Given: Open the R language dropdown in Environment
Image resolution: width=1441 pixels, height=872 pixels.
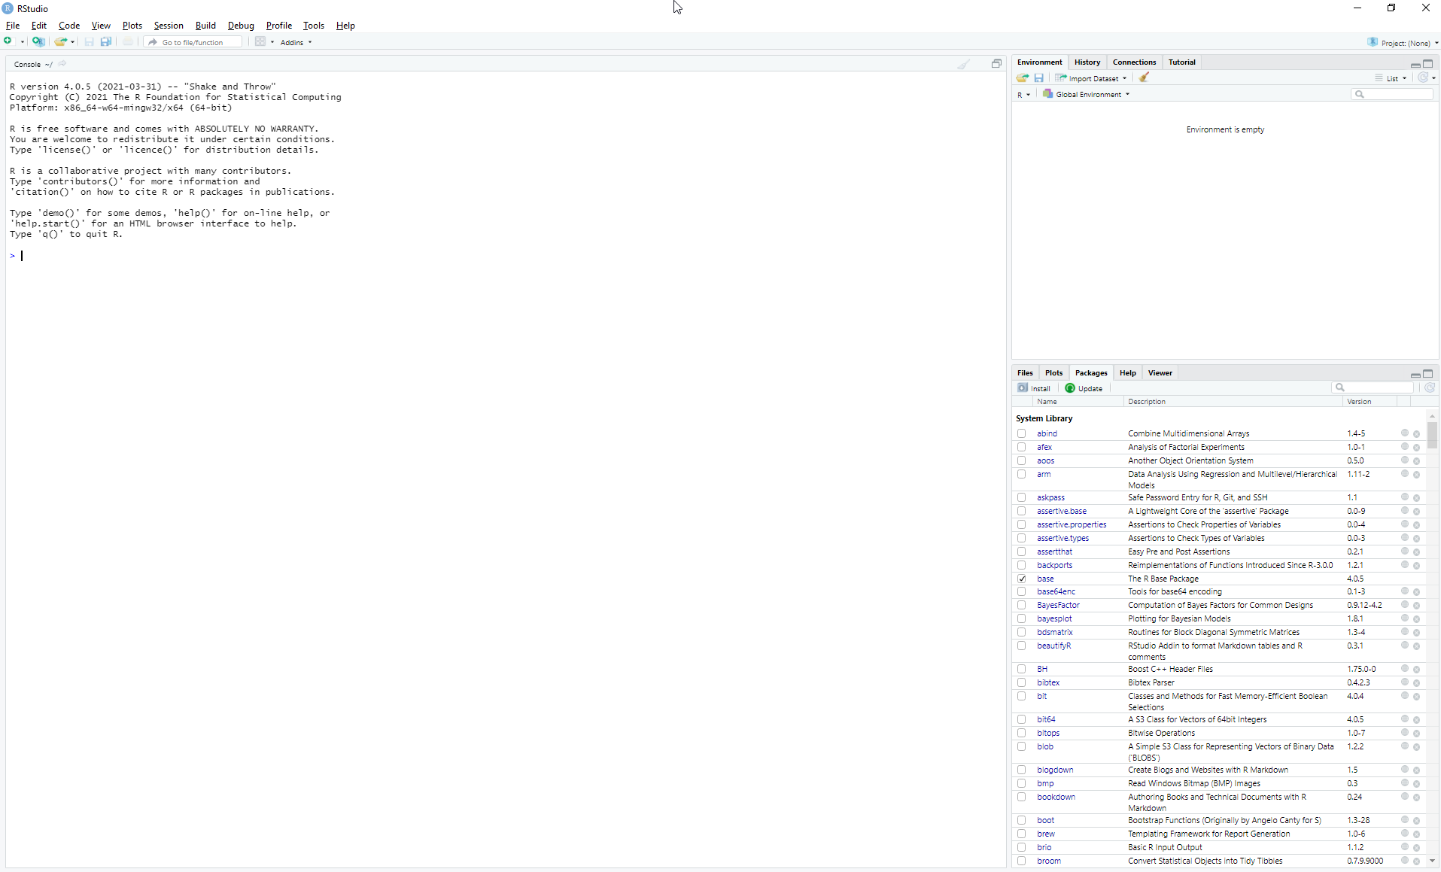Looking at the screenshot, I should [1023, 95].
